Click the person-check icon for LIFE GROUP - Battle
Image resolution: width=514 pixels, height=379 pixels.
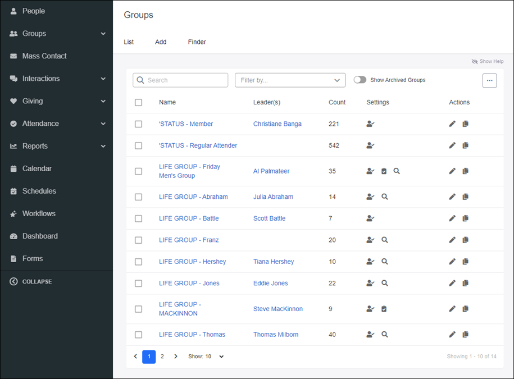(370, 218)
